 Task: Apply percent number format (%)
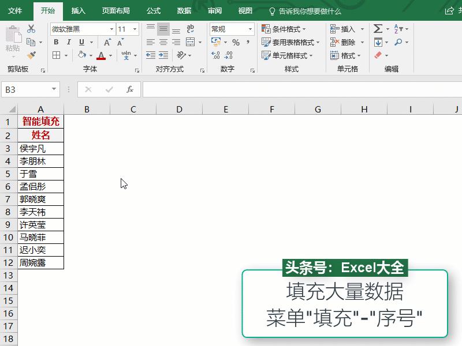[x=236, y=41]
